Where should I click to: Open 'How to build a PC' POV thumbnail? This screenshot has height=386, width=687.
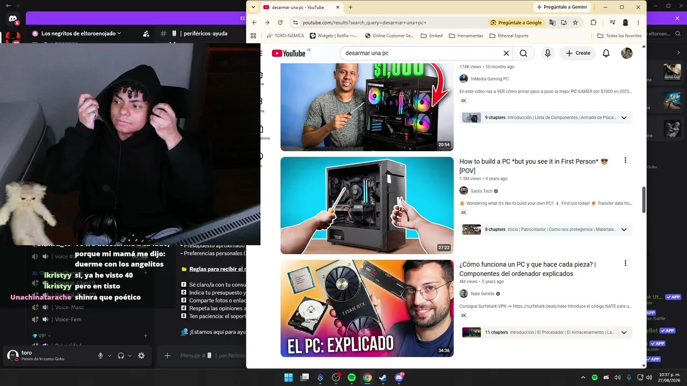367,205
